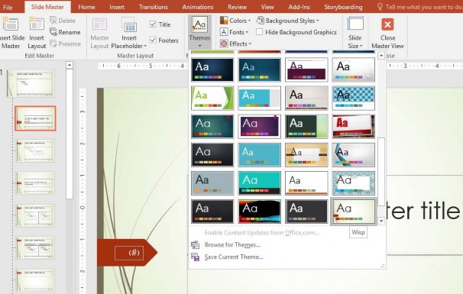This screenshot has width=463, height=294.
Task: Click the Tell me lightbulb icon
Action: coord(380,7)
